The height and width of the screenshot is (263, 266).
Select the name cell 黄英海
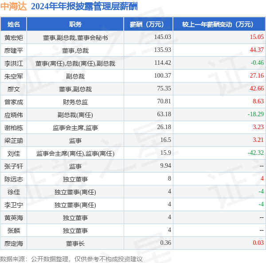(x=14, y=218)
